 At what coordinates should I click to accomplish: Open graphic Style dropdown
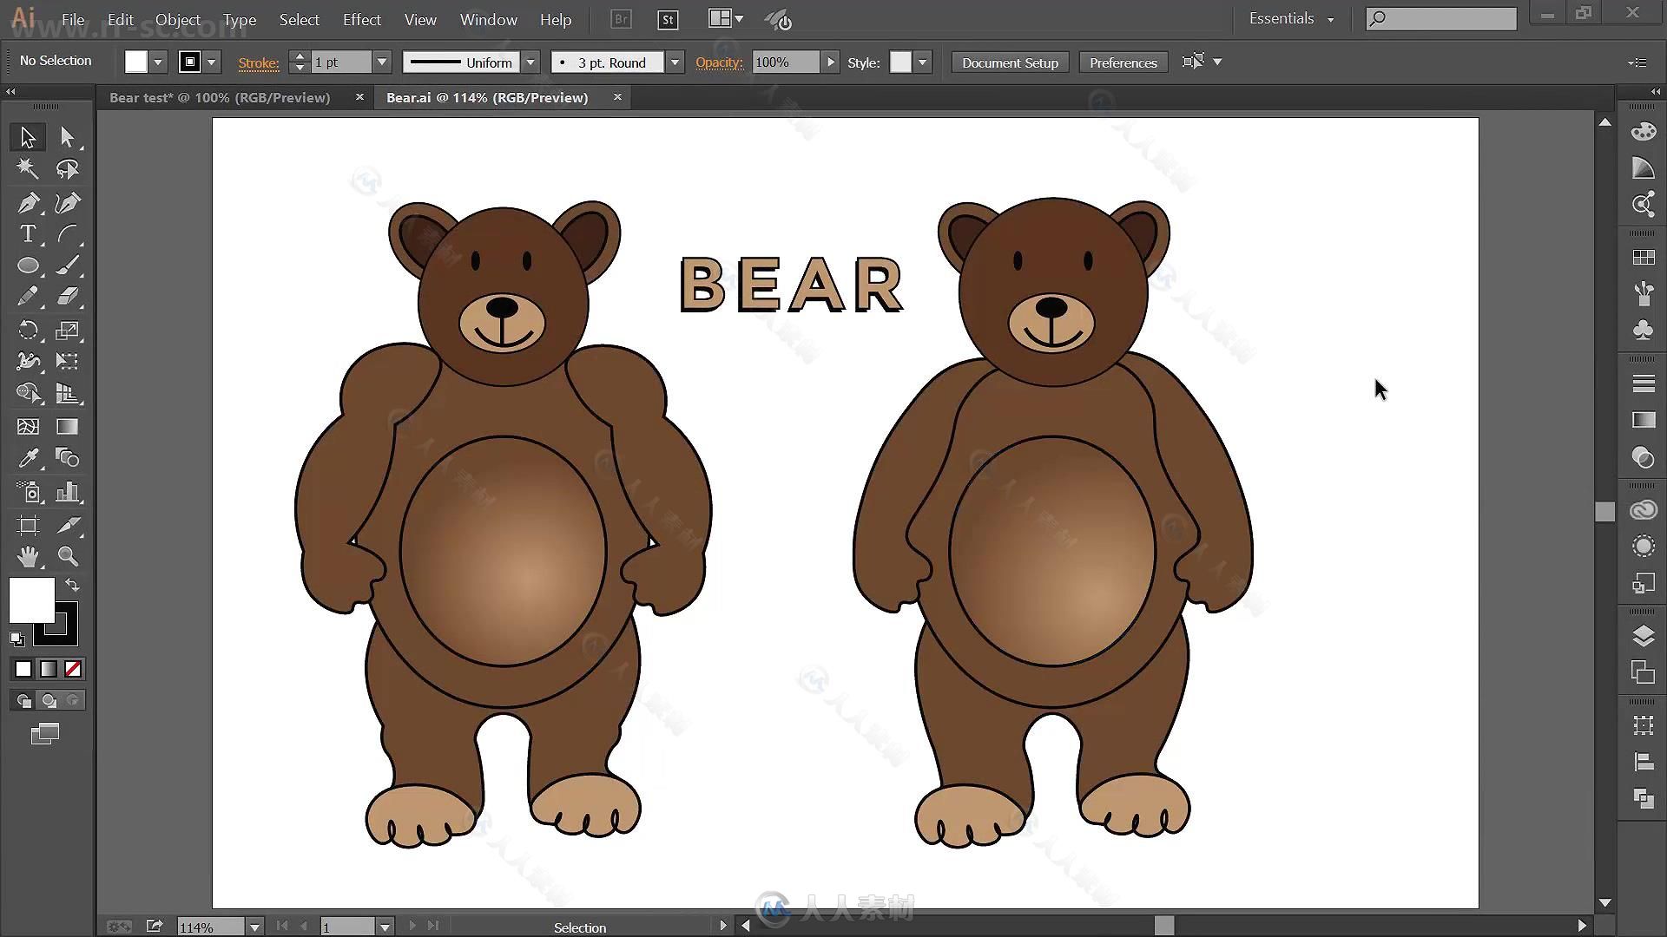[922, 62]
